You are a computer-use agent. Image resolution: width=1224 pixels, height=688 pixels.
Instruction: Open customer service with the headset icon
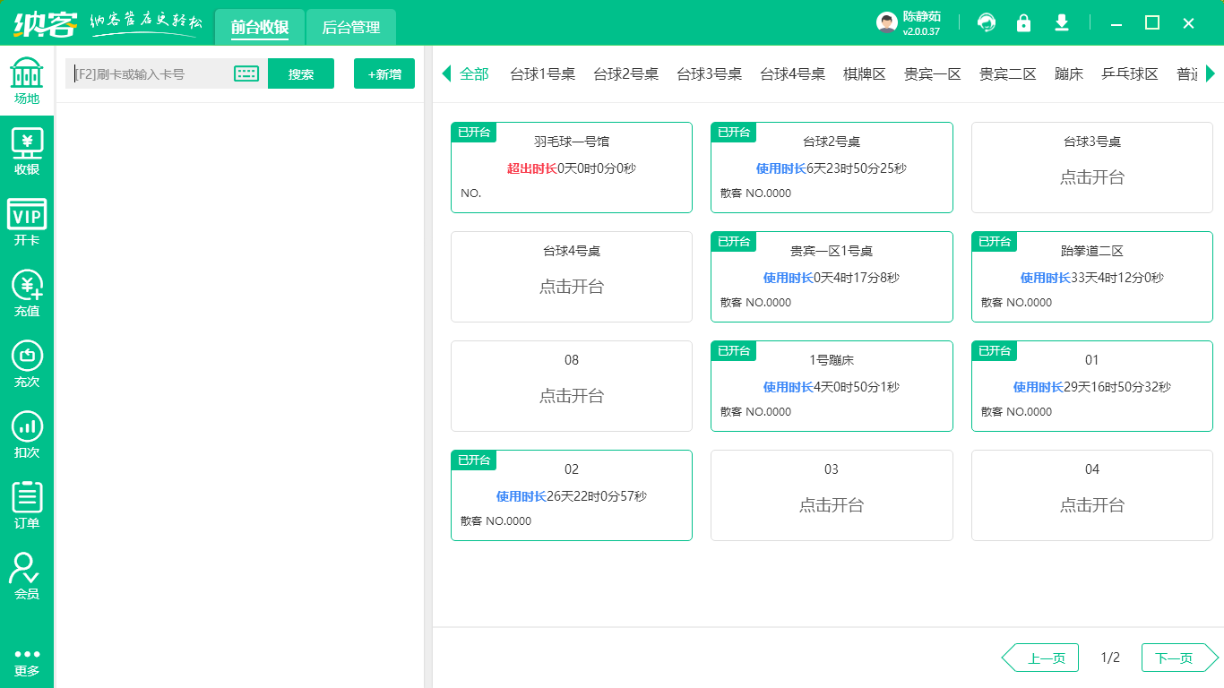click(x=987, y=22)
